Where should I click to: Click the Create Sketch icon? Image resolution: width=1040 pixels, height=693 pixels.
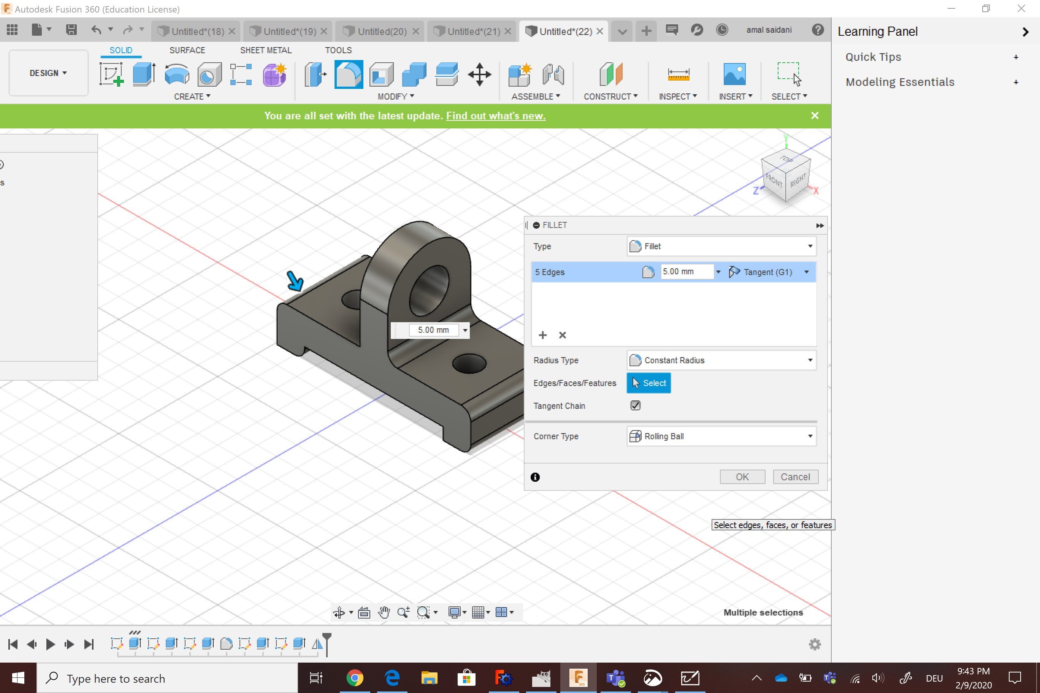coord(111,74)
